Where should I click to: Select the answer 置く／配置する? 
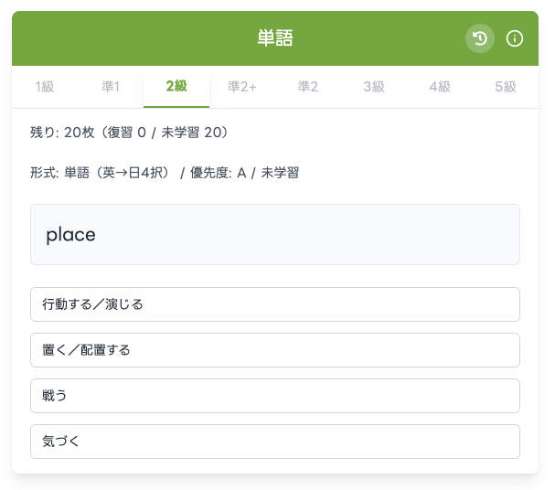[275, 350]
